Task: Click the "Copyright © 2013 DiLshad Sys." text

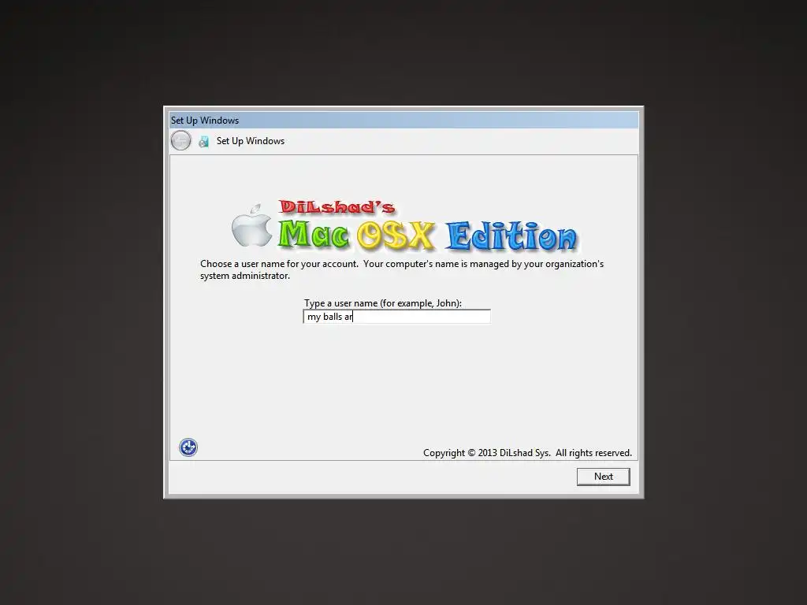Action: pyautogui.click(x=486, y=453)
